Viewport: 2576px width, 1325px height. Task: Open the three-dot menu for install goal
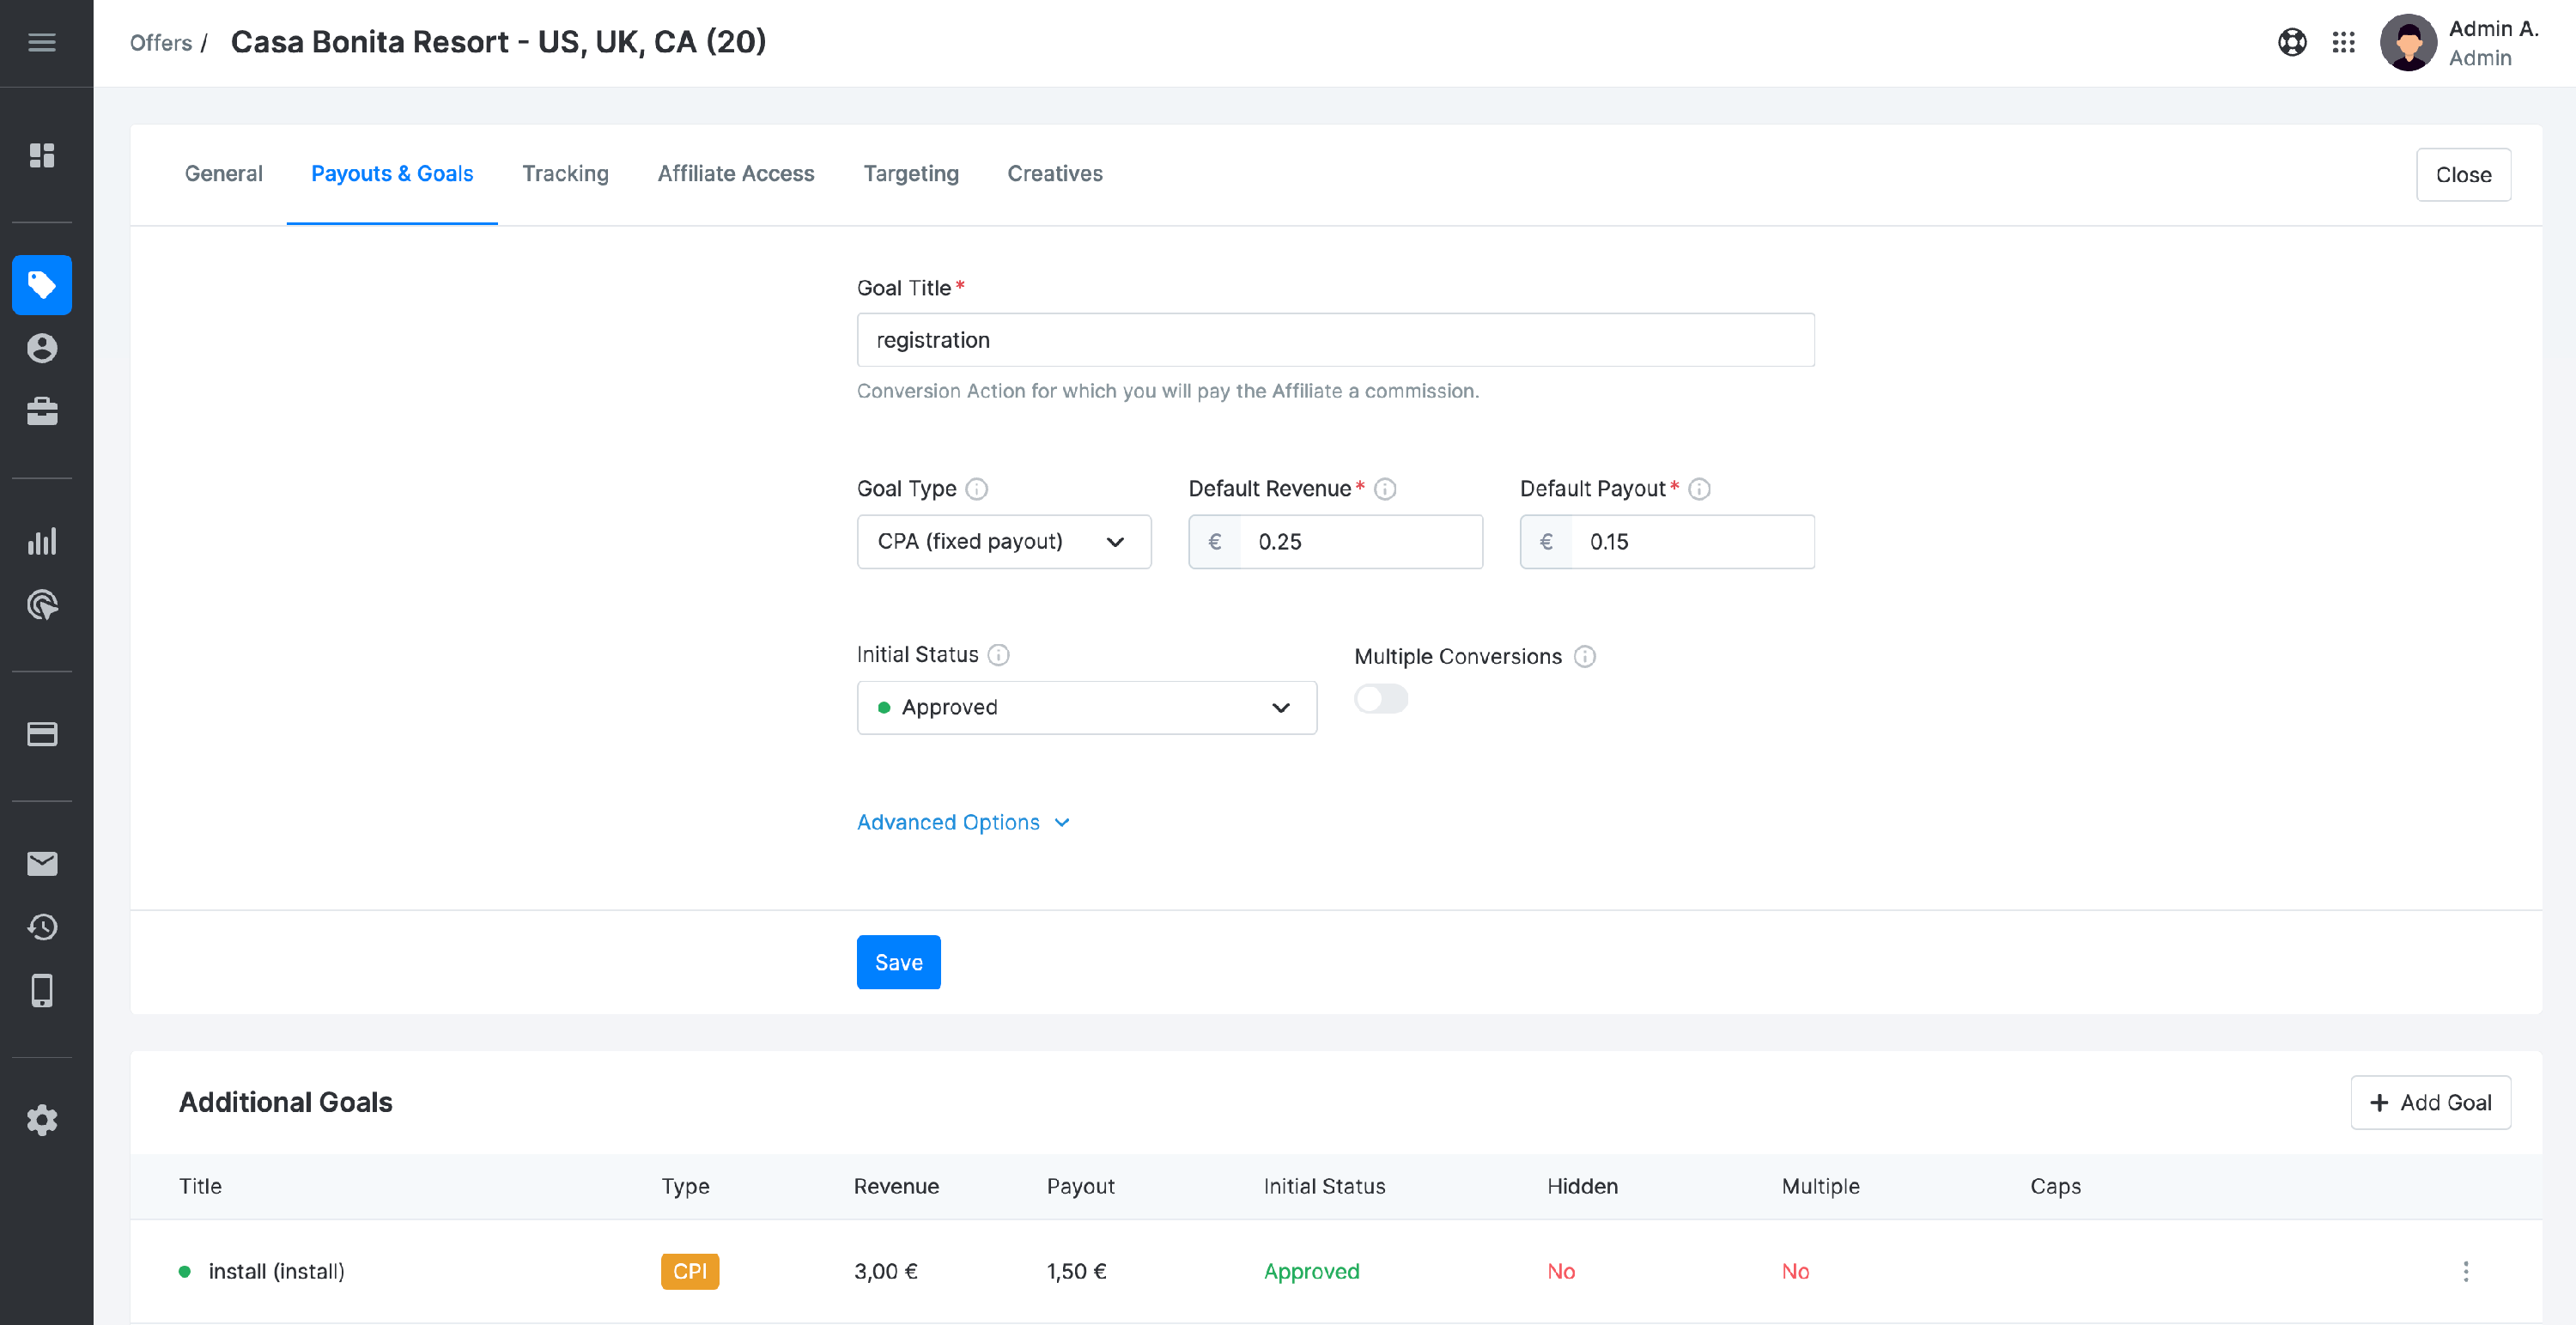point(2465,1271)
